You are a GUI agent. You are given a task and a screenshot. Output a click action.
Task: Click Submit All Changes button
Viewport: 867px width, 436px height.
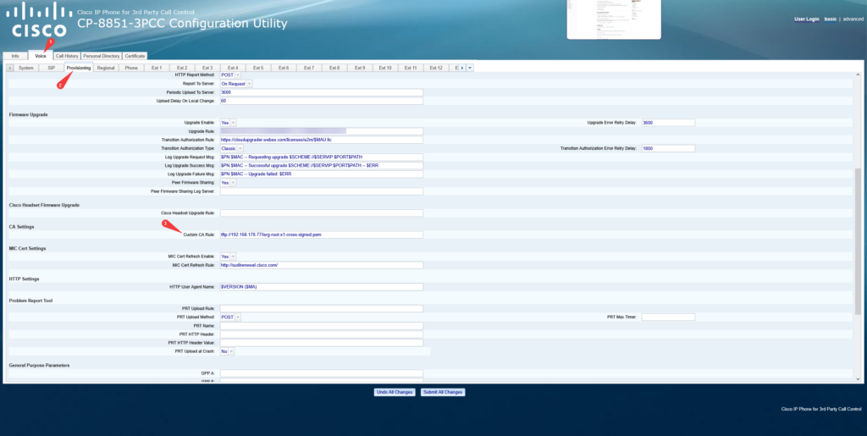point(443,392)
